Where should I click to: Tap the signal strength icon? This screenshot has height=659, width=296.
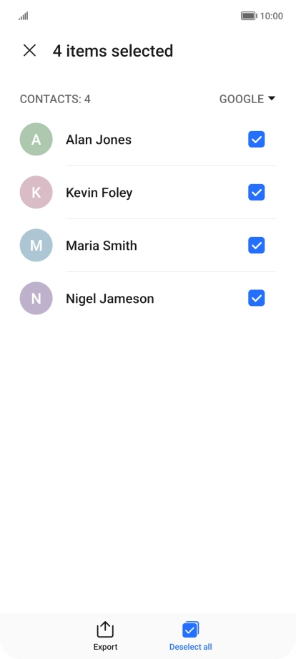(x=24, y=16)
